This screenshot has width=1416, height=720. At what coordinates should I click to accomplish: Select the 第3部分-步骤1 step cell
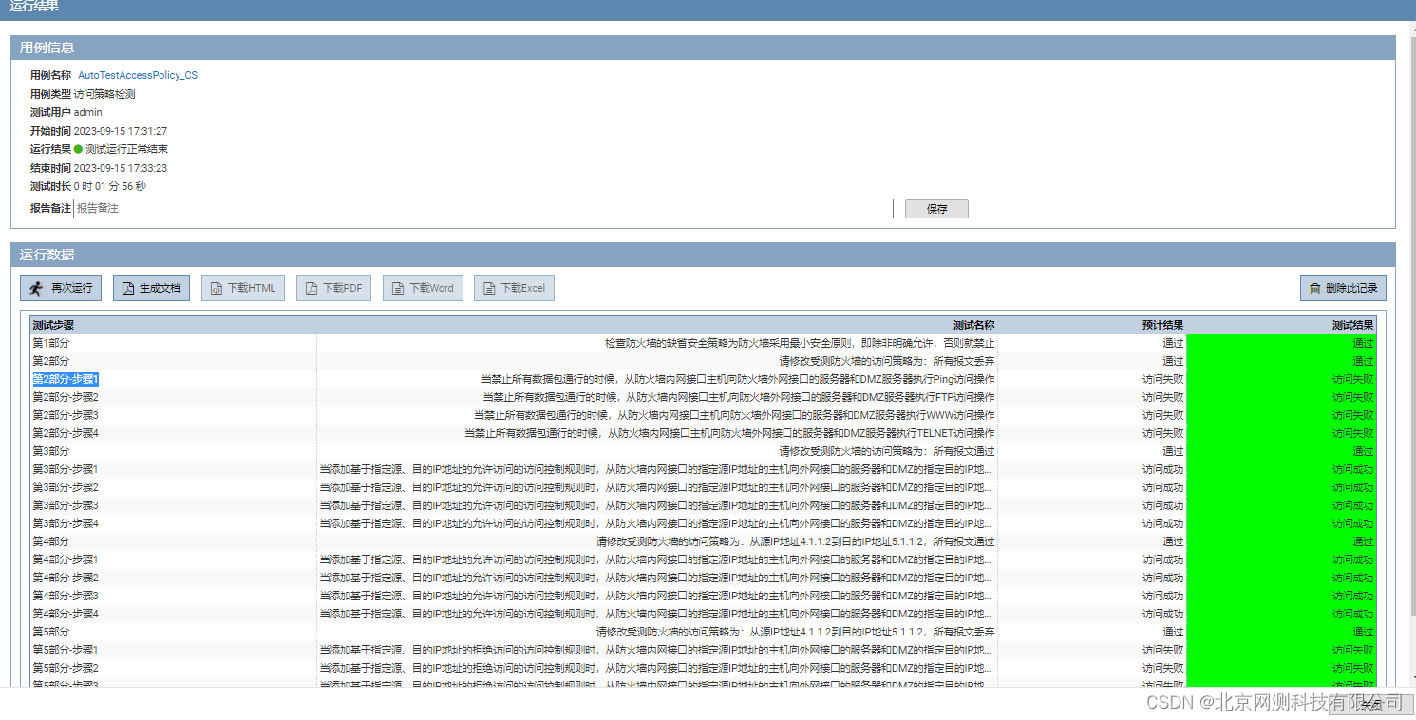pyautogui.click(x=173, y=469)
